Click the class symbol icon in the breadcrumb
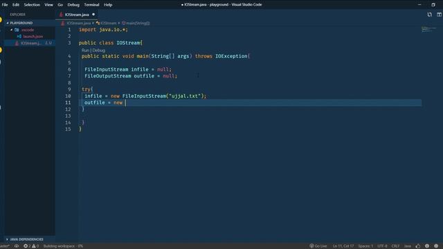 click(98, 23)
